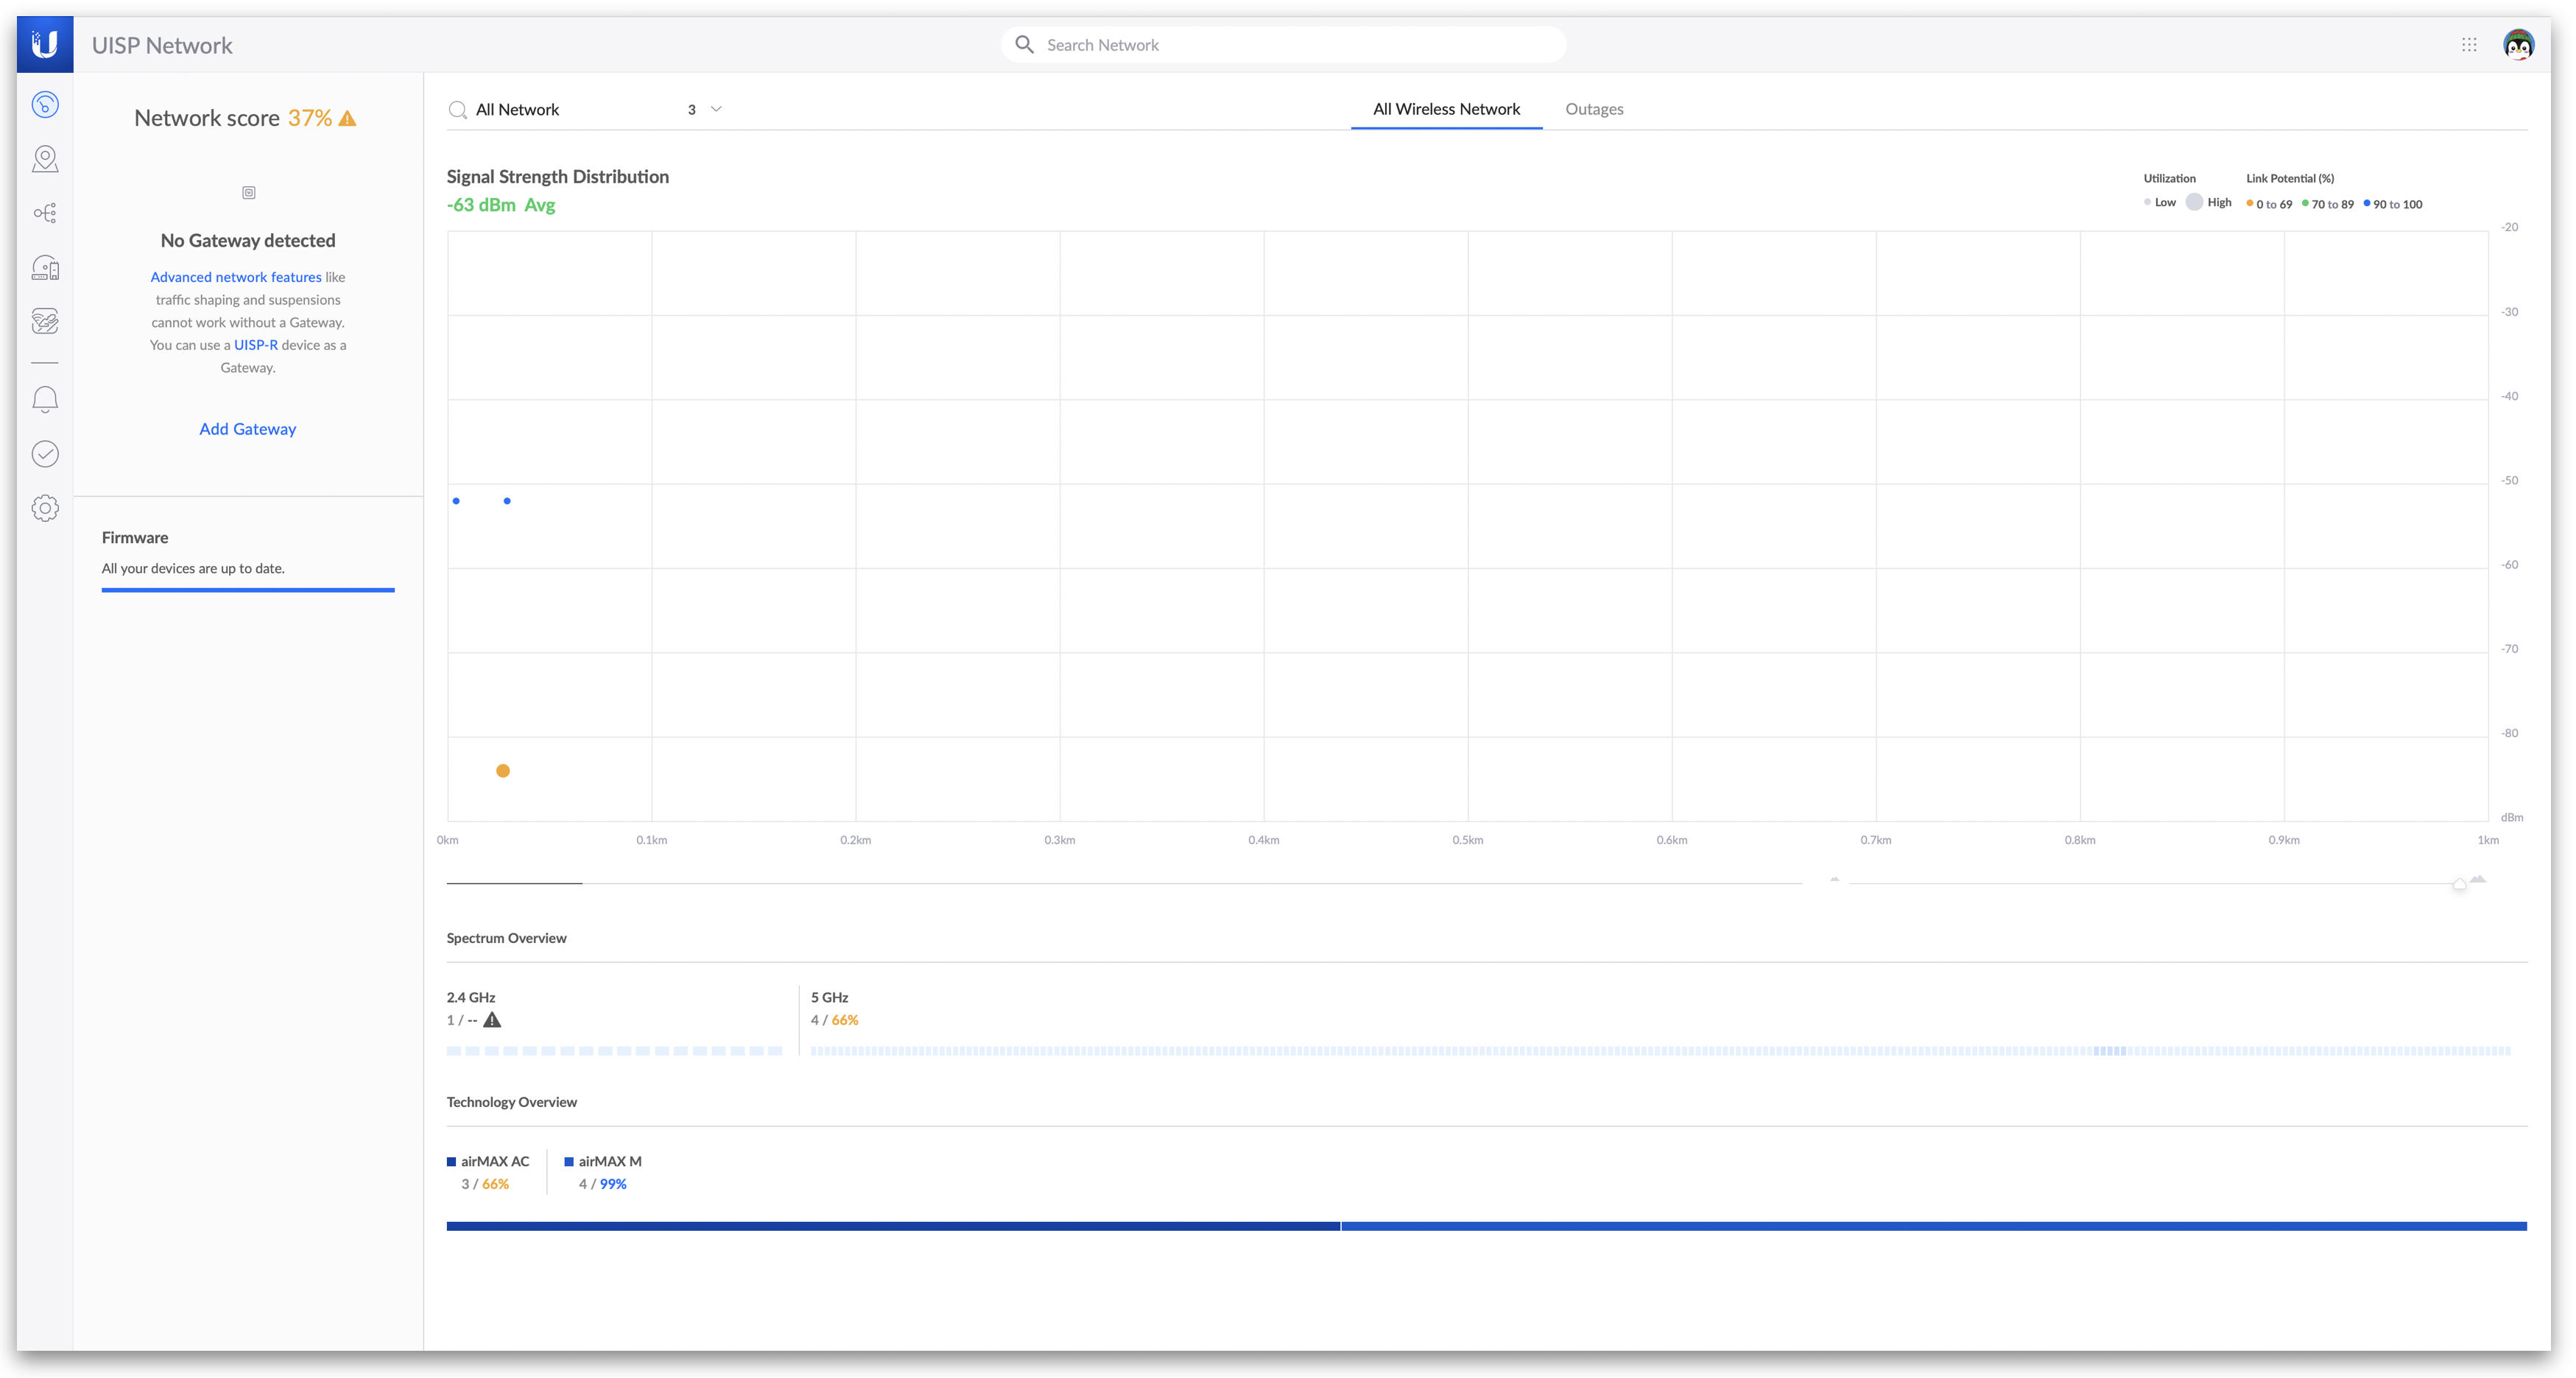Click the Add Gateway link
Screen dimensions: 2576x1378
pyautogui.click(x=247, y=428)
